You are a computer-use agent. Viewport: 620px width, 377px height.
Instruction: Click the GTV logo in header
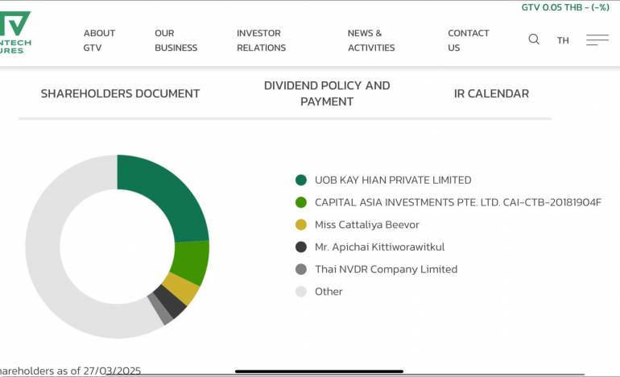(14, 32)
